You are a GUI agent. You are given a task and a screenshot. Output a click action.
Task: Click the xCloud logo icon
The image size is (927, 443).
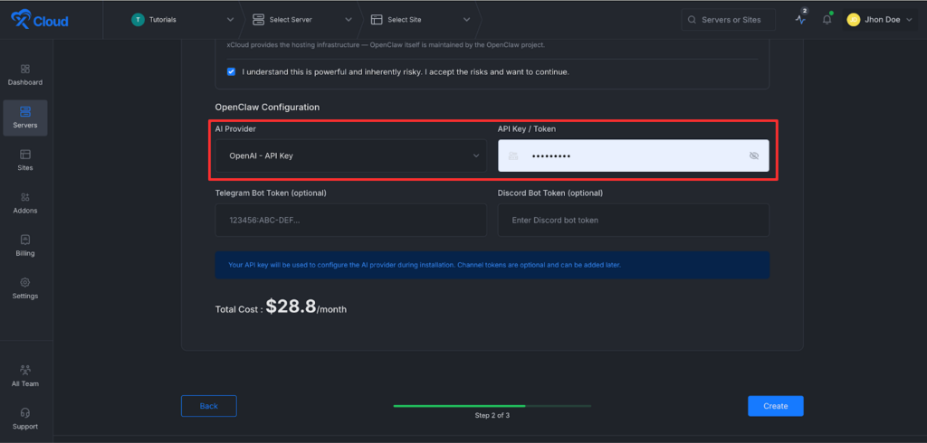[x=19, y=20]
